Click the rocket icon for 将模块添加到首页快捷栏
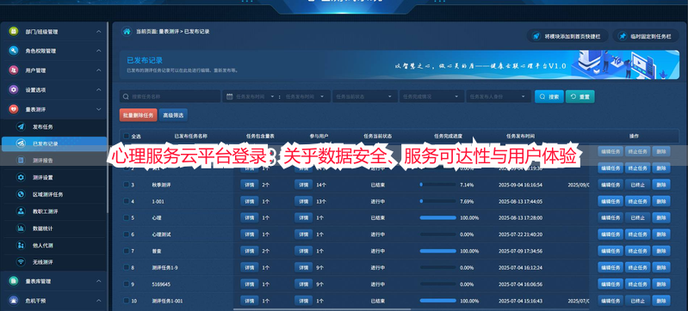Image resolution: width=688 pixels, height=311 pixels. tap(536, 36)
